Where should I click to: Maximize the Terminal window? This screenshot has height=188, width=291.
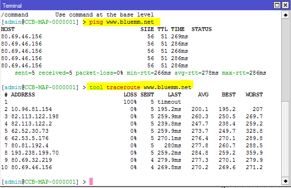[277, 5]
